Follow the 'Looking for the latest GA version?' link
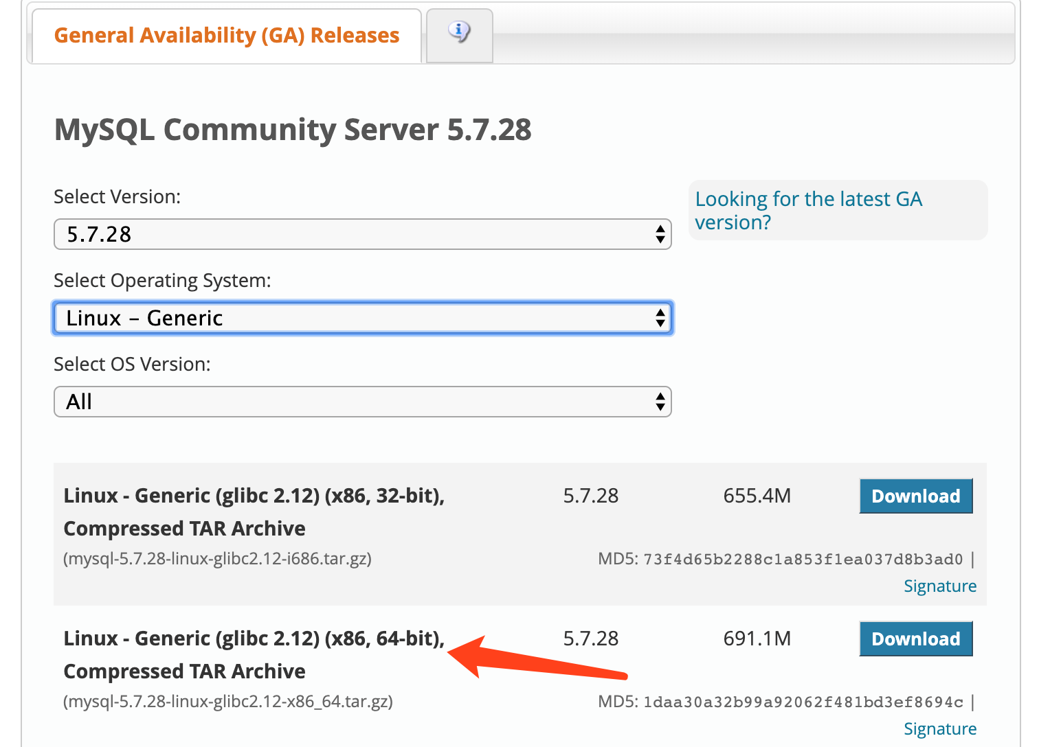The width and height of the screenshot is (1061, 747). point(808,210)
